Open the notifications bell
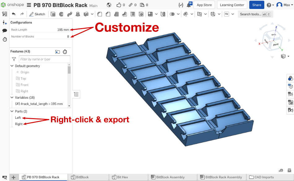Screen dimensions: 294x181 click(189, 5)
